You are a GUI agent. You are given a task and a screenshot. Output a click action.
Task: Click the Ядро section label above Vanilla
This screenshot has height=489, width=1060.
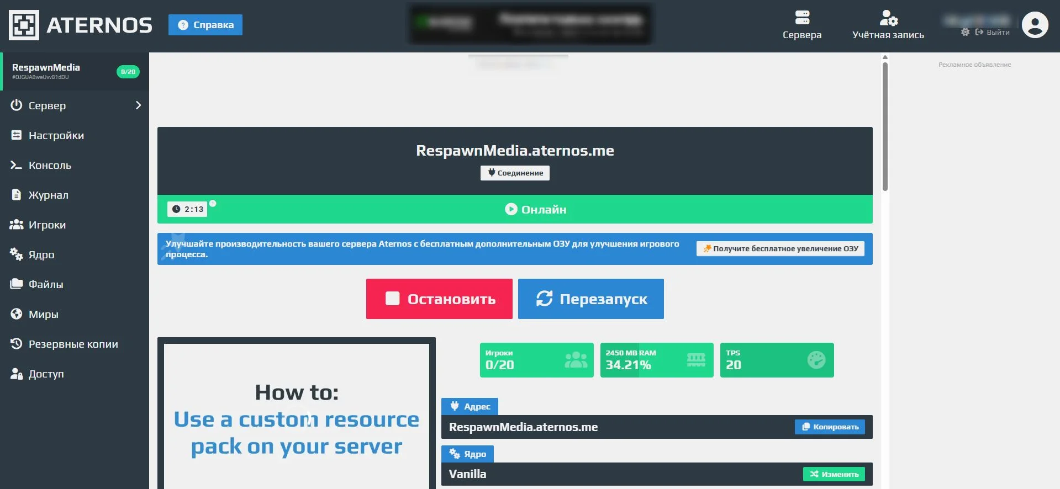[x=467, y=454]
